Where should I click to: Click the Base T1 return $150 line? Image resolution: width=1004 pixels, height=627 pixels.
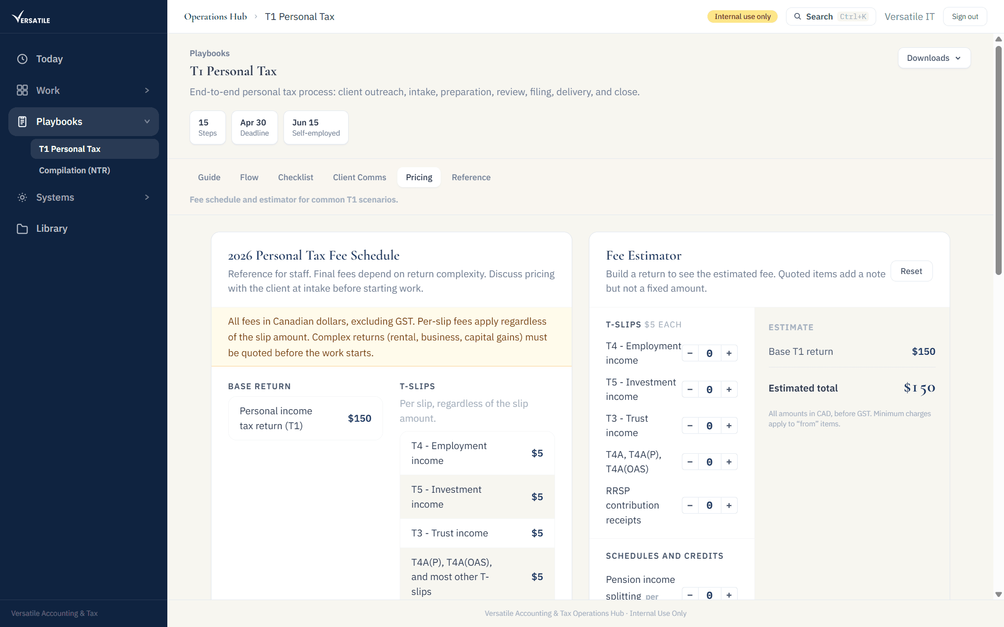click(852, 352)
